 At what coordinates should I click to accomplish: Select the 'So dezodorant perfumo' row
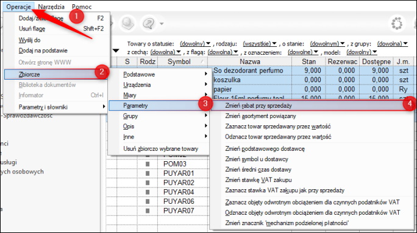(x=313, y=71)
